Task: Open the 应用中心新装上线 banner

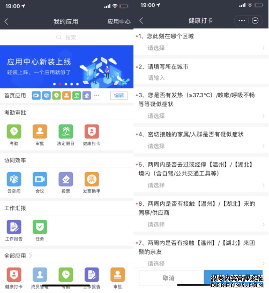Action: pos(66,66)
